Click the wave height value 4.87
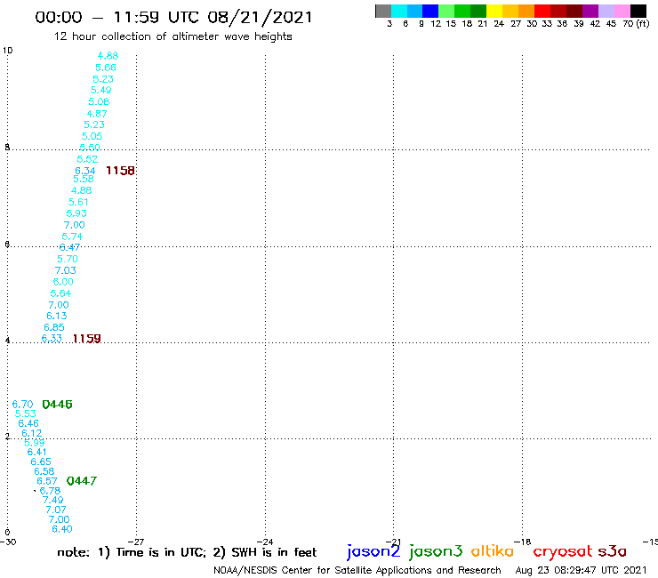The width and height of the screenshot is (658, 578). [x=97, y=114]
